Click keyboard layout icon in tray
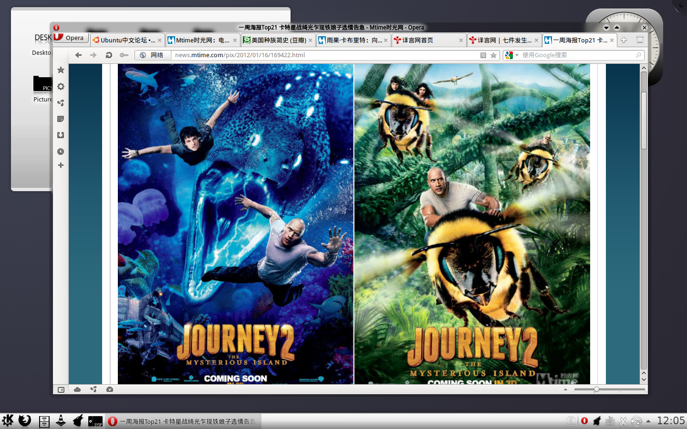 tap(610, 421)
